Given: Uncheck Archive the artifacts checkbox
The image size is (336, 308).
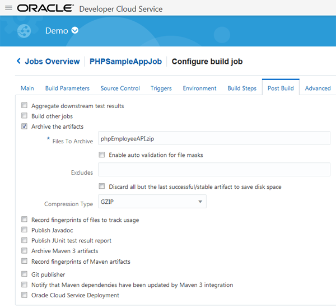Looking at the screenshot, I should click(x=24, y=127).
